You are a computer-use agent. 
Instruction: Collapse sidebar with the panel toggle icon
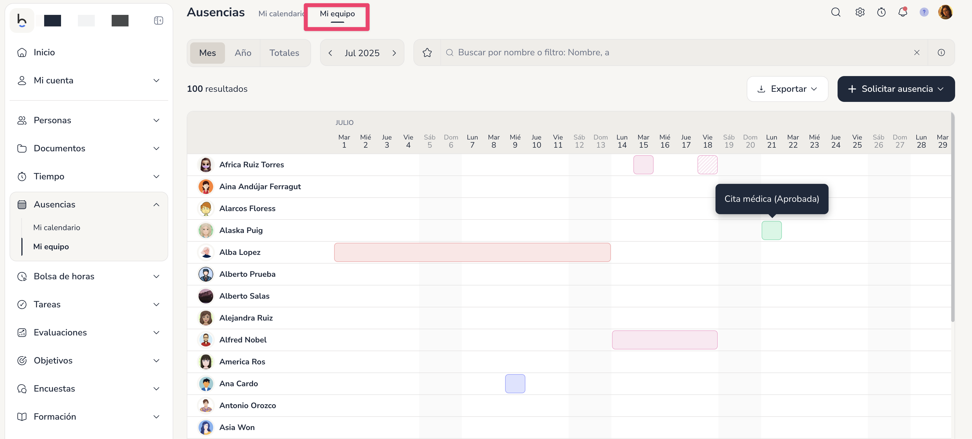point(158,20)
